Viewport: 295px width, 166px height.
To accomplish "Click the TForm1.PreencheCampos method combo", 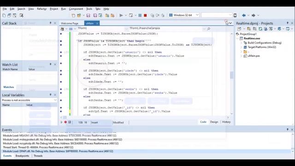I will click(x=165, y=28).
